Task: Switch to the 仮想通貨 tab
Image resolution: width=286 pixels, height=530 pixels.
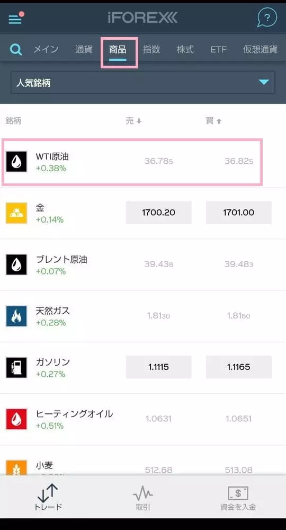Action: click(260, 49)
